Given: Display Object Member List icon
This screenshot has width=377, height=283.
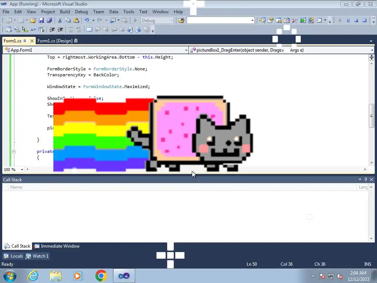Looking at the screenshot, I should coord(9,29).
